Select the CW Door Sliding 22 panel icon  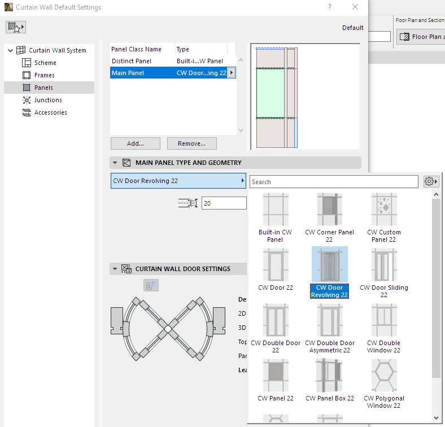pyautogui.click(x=383, y=265)
